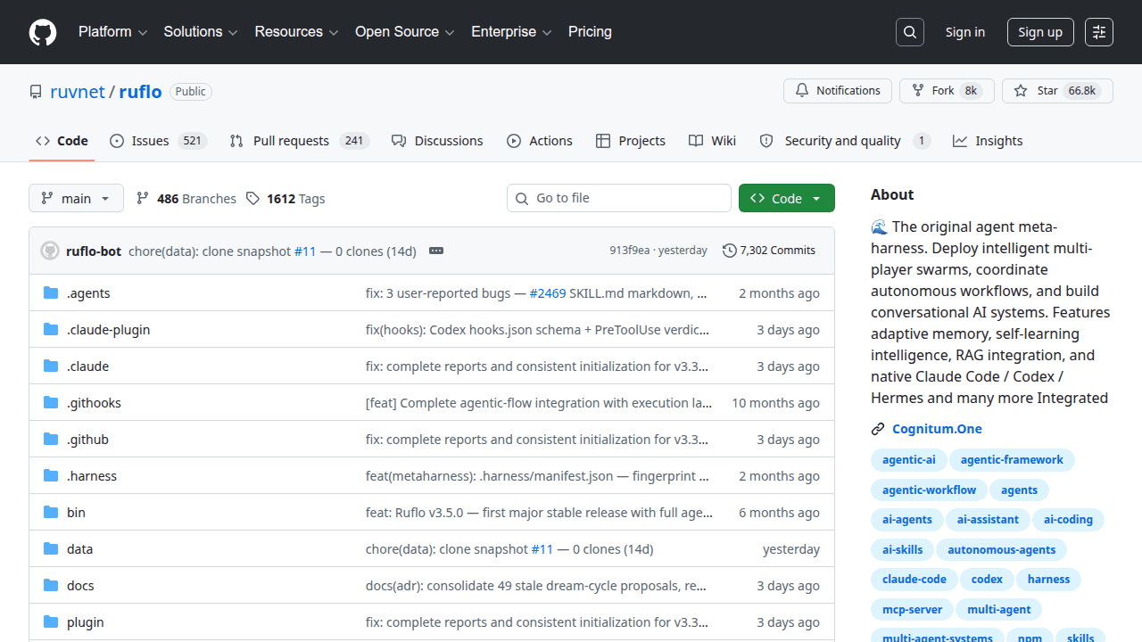The width and height of the screenshot is (1142, 642).
Task: Expand the Platform menu
Action: 112,32
